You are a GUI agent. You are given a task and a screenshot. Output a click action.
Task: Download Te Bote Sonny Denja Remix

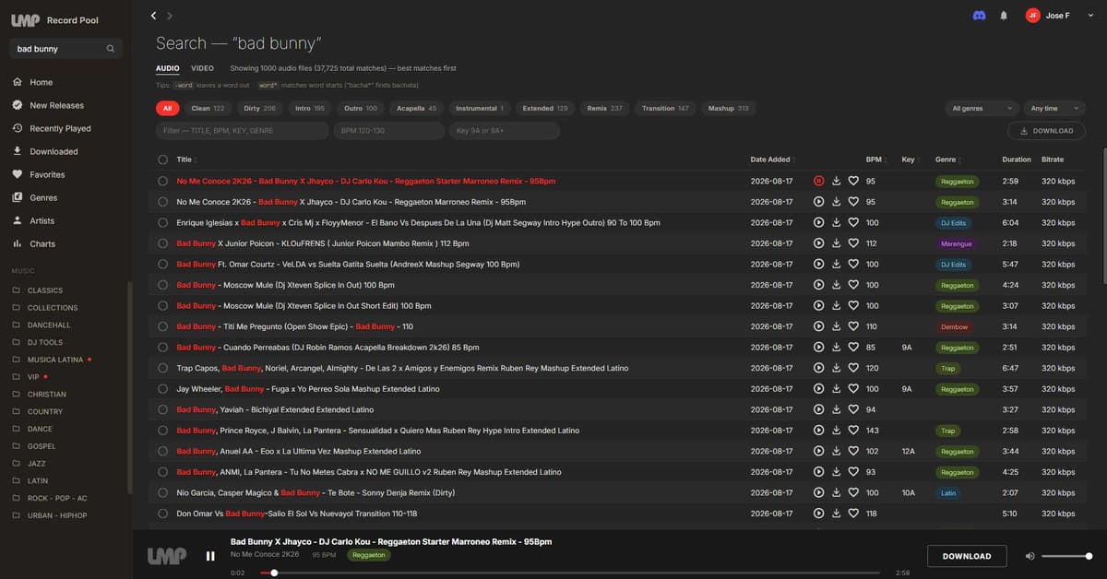pos(836,492)
